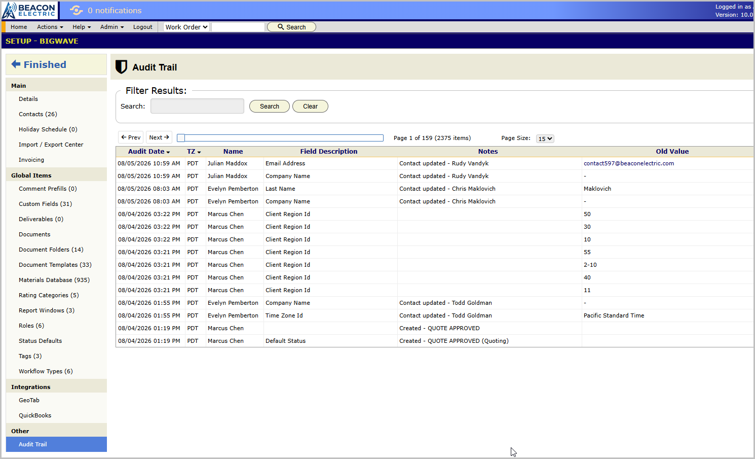
Task: Click the Field Description column header
Action: coord(329,151)
